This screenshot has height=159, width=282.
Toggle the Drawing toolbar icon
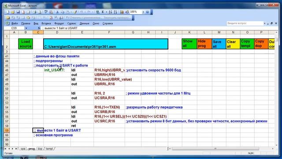(x=127, y=12)
